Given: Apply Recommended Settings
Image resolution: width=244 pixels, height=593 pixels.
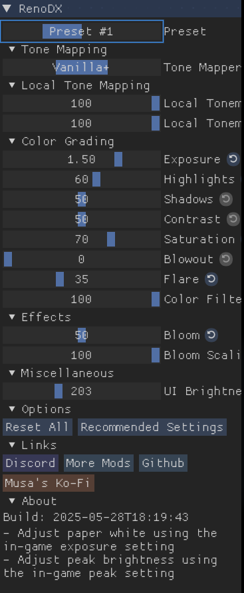Looking at the screenshot, I should tap(152, 427).
